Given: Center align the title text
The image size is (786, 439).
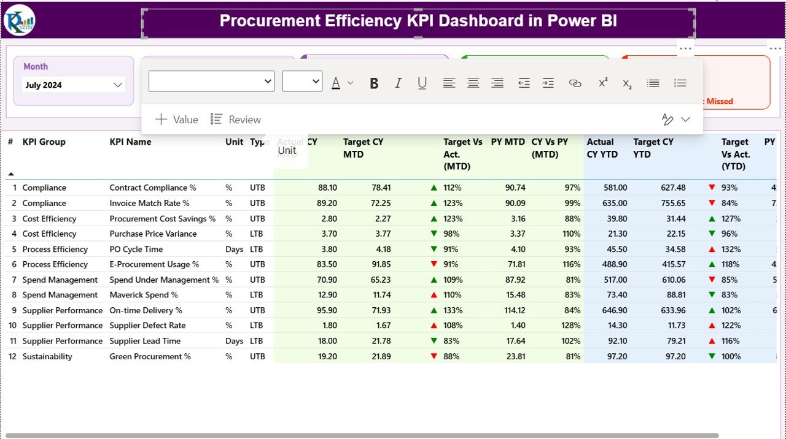Looking at the screenshot, I should [473, 83].
